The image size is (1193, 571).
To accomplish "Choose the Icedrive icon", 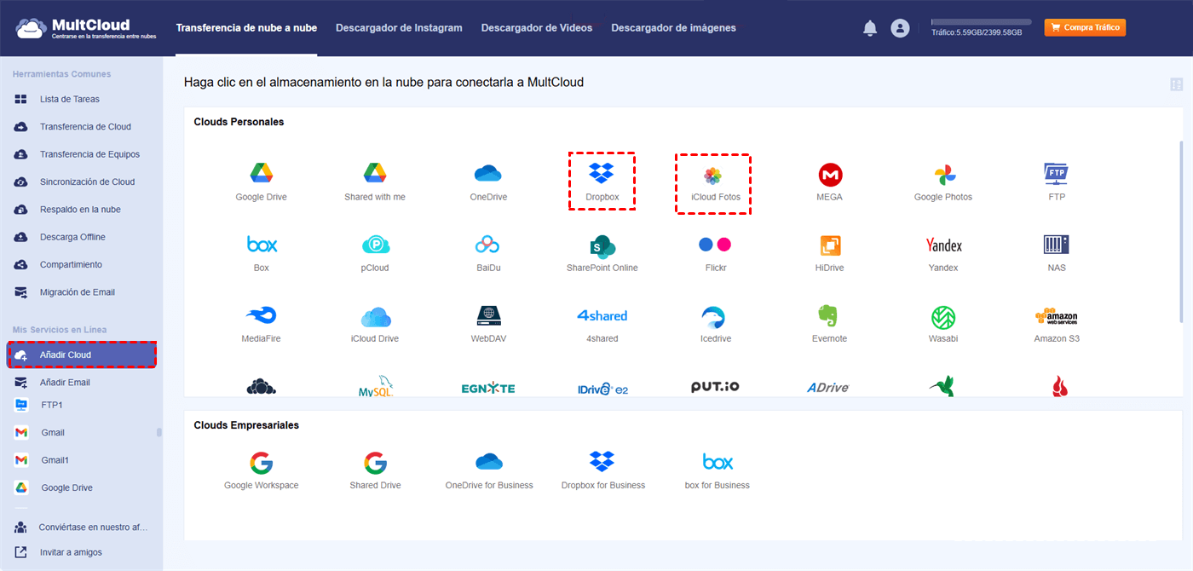I will [712, 317].
